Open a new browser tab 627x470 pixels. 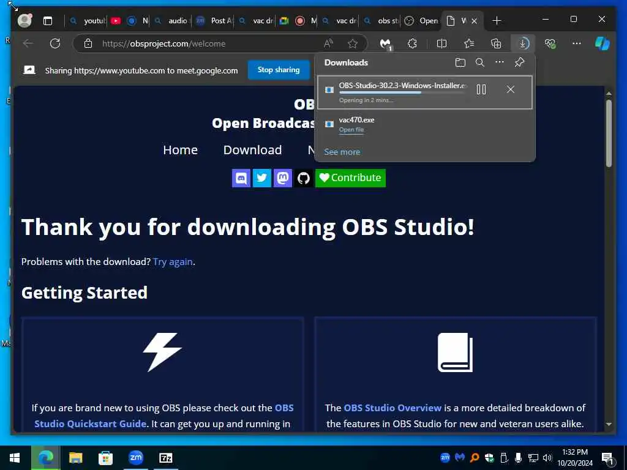tap(496, 21)
